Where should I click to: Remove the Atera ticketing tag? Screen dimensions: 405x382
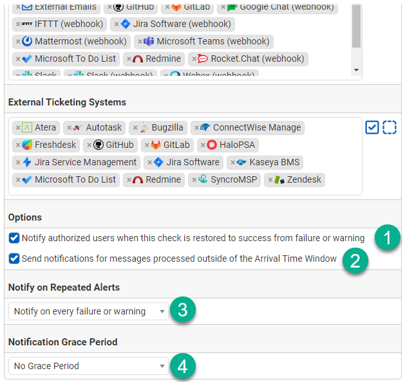[x=18, y=128]
